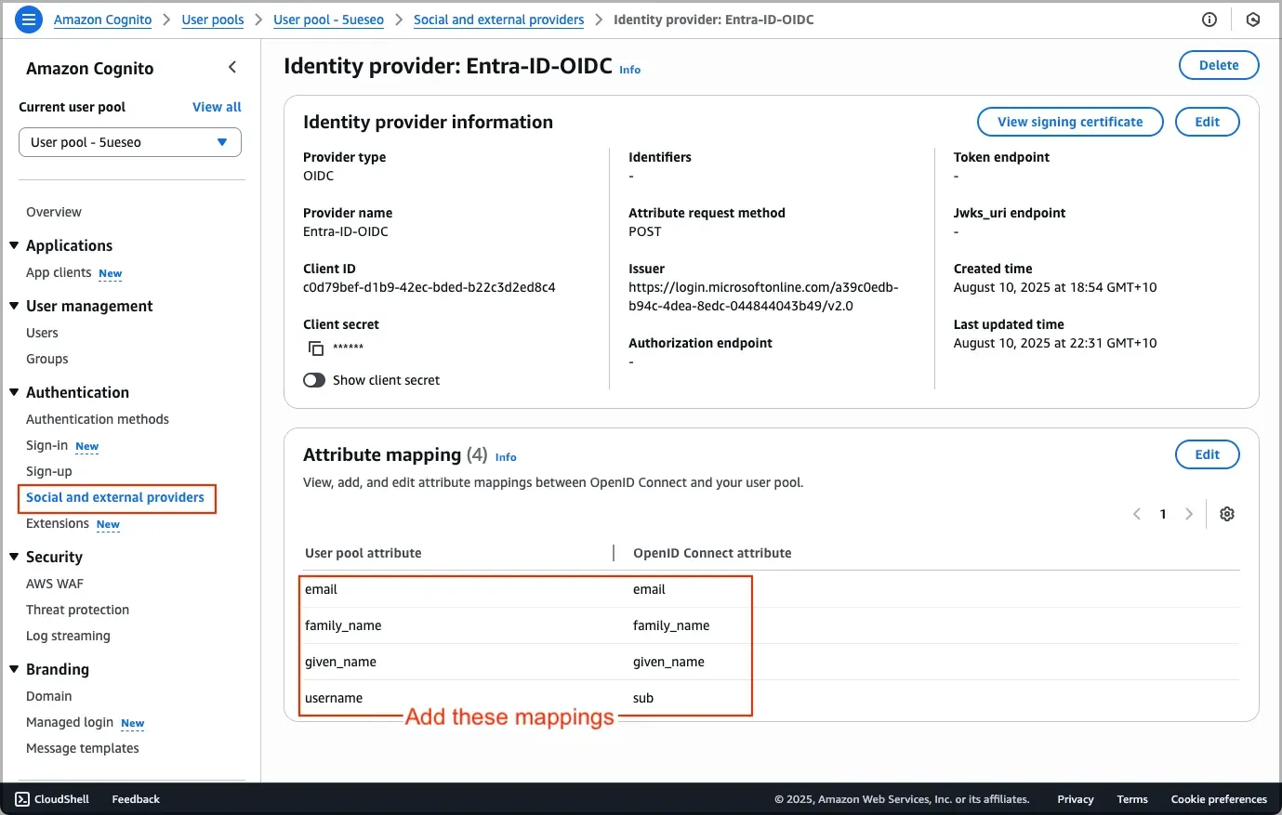Screen dimensions: 1282x815
Task: Edit the attribute mapping
Action: (x=1207, y=454)
